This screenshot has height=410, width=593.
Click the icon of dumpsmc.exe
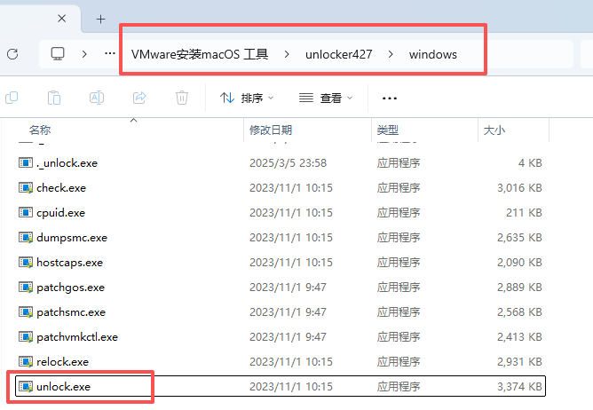pos(26,238)
